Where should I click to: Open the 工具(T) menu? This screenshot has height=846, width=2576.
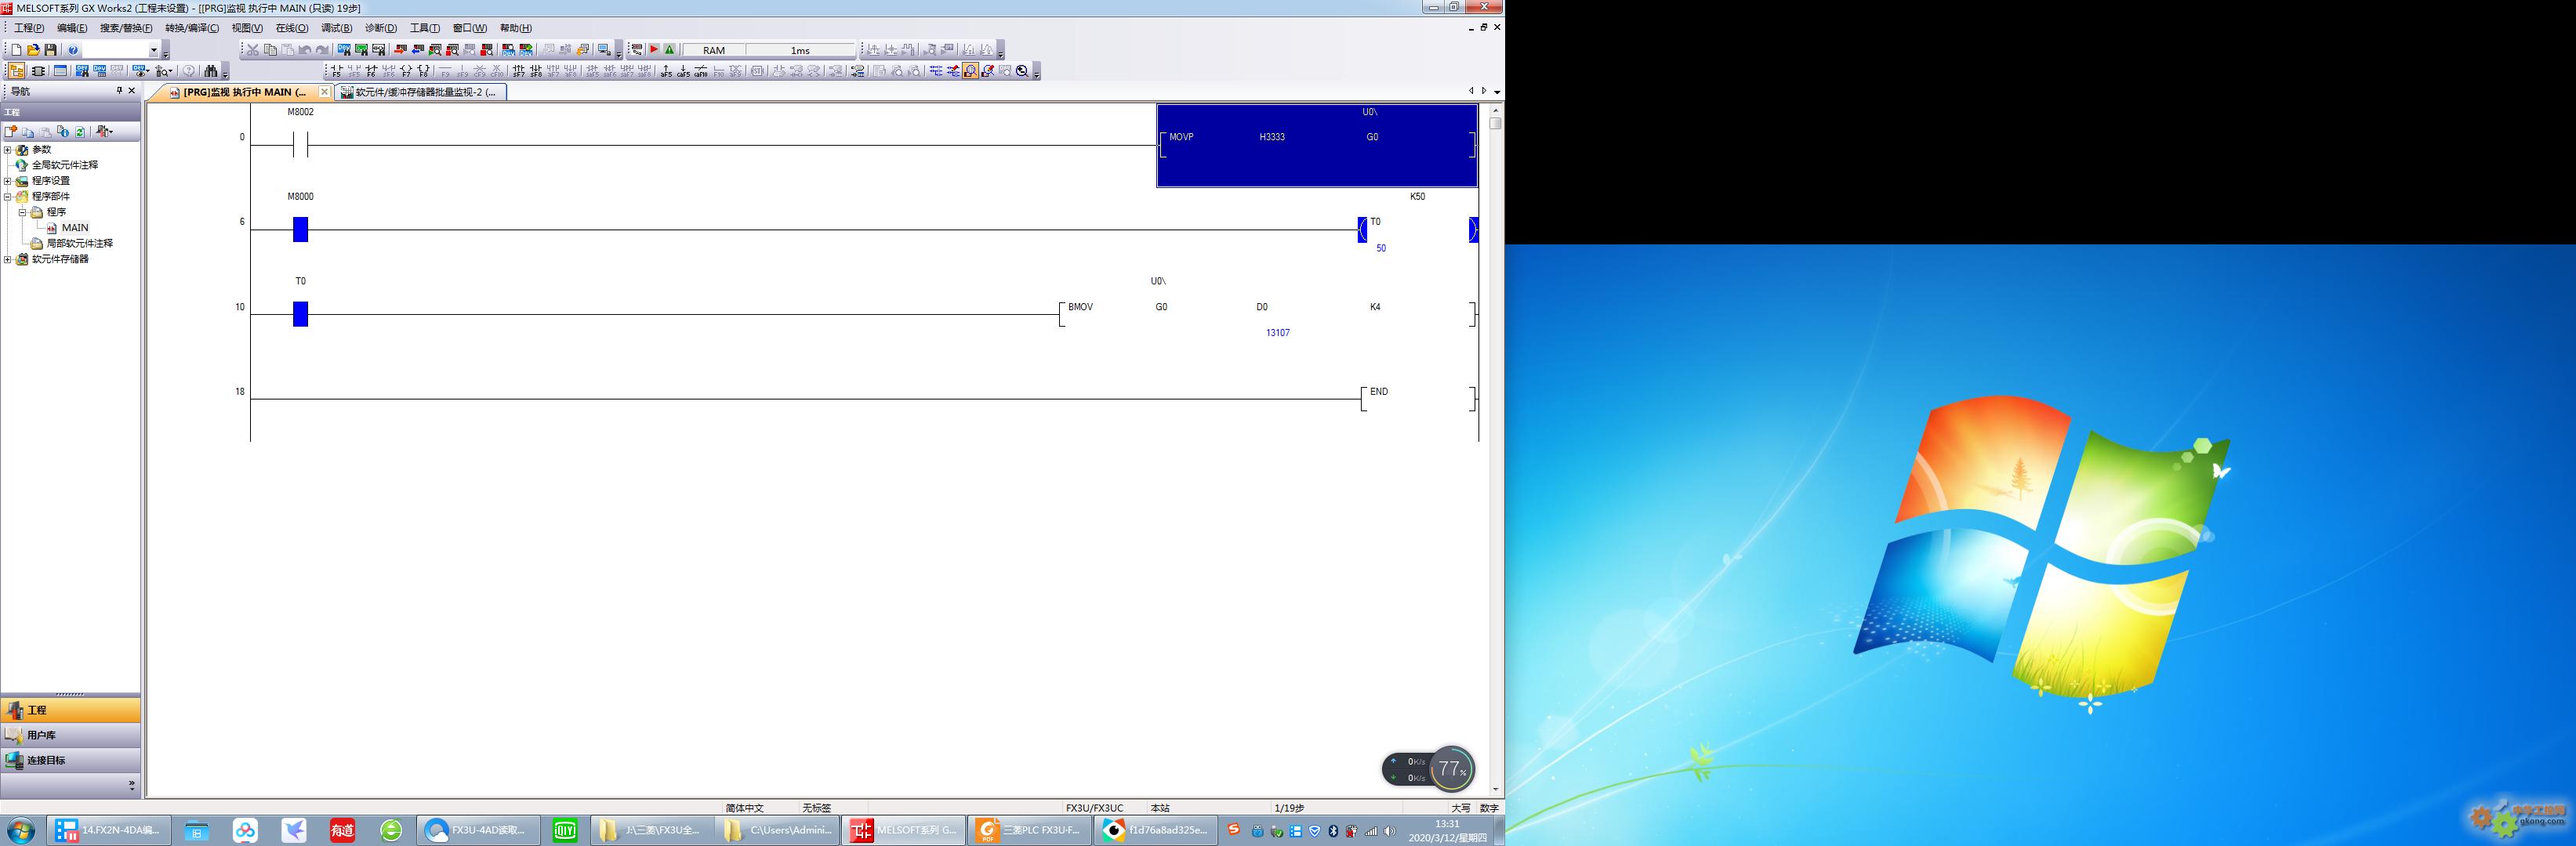[x=425, y=28]
